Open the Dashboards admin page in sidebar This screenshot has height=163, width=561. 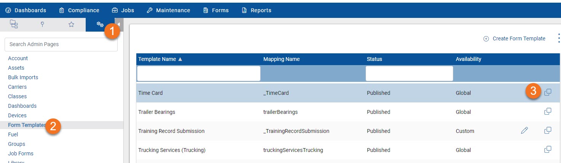tap(22, 106)
